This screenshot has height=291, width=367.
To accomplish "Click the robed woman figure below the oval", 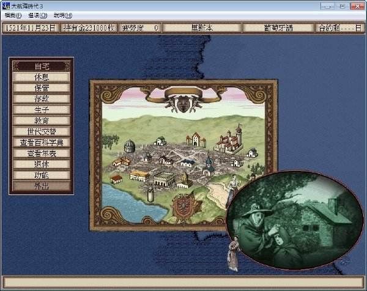I will [x=234, y=254].
